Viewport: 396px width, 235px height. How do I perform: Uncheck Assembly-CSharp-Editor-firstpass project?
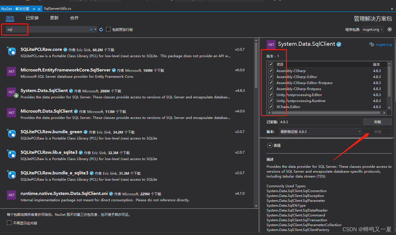pos(271,83)
